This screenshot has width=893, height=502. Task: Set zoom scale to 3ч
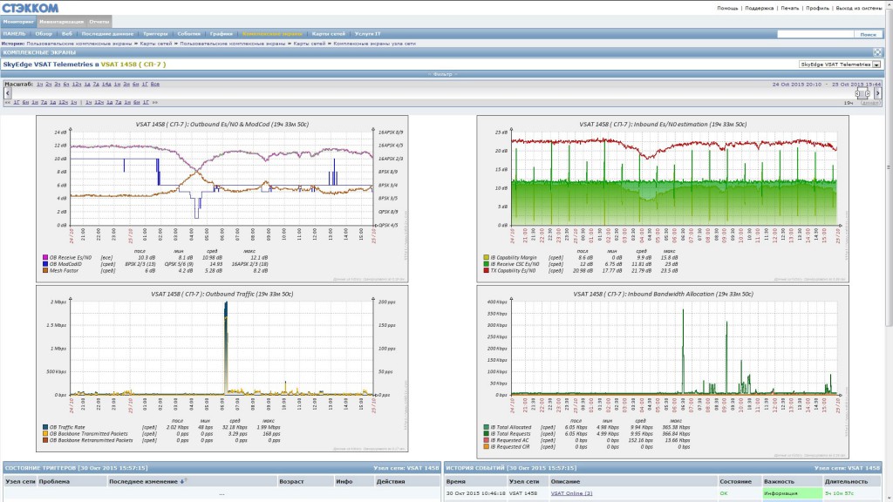[57, 85]
